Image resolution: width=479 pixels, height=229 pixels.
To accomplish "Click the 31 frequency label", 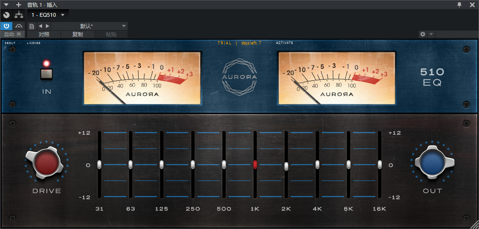I will 99,209.
